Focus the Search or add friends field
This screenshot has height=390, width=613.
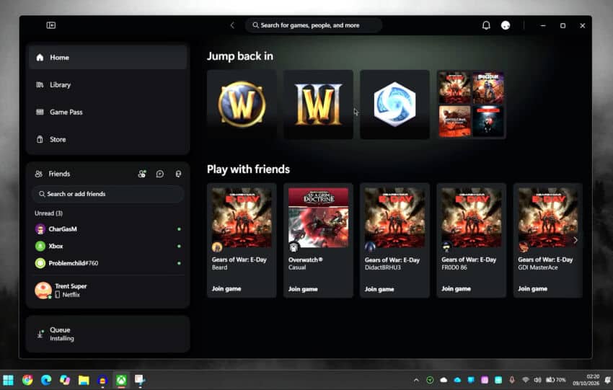(x=107, y=194)
